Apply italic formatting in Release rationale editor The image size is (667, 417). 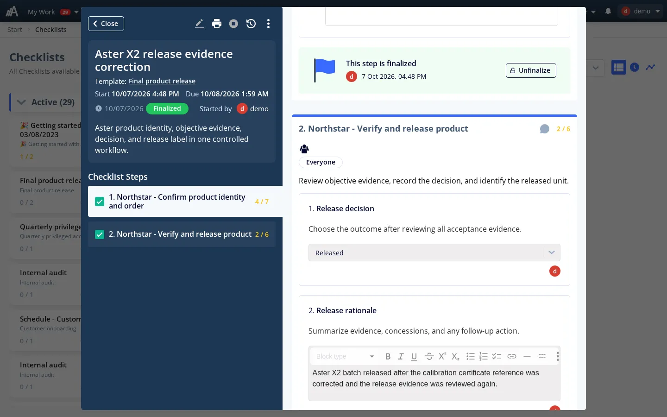click(x=401, y=356)
